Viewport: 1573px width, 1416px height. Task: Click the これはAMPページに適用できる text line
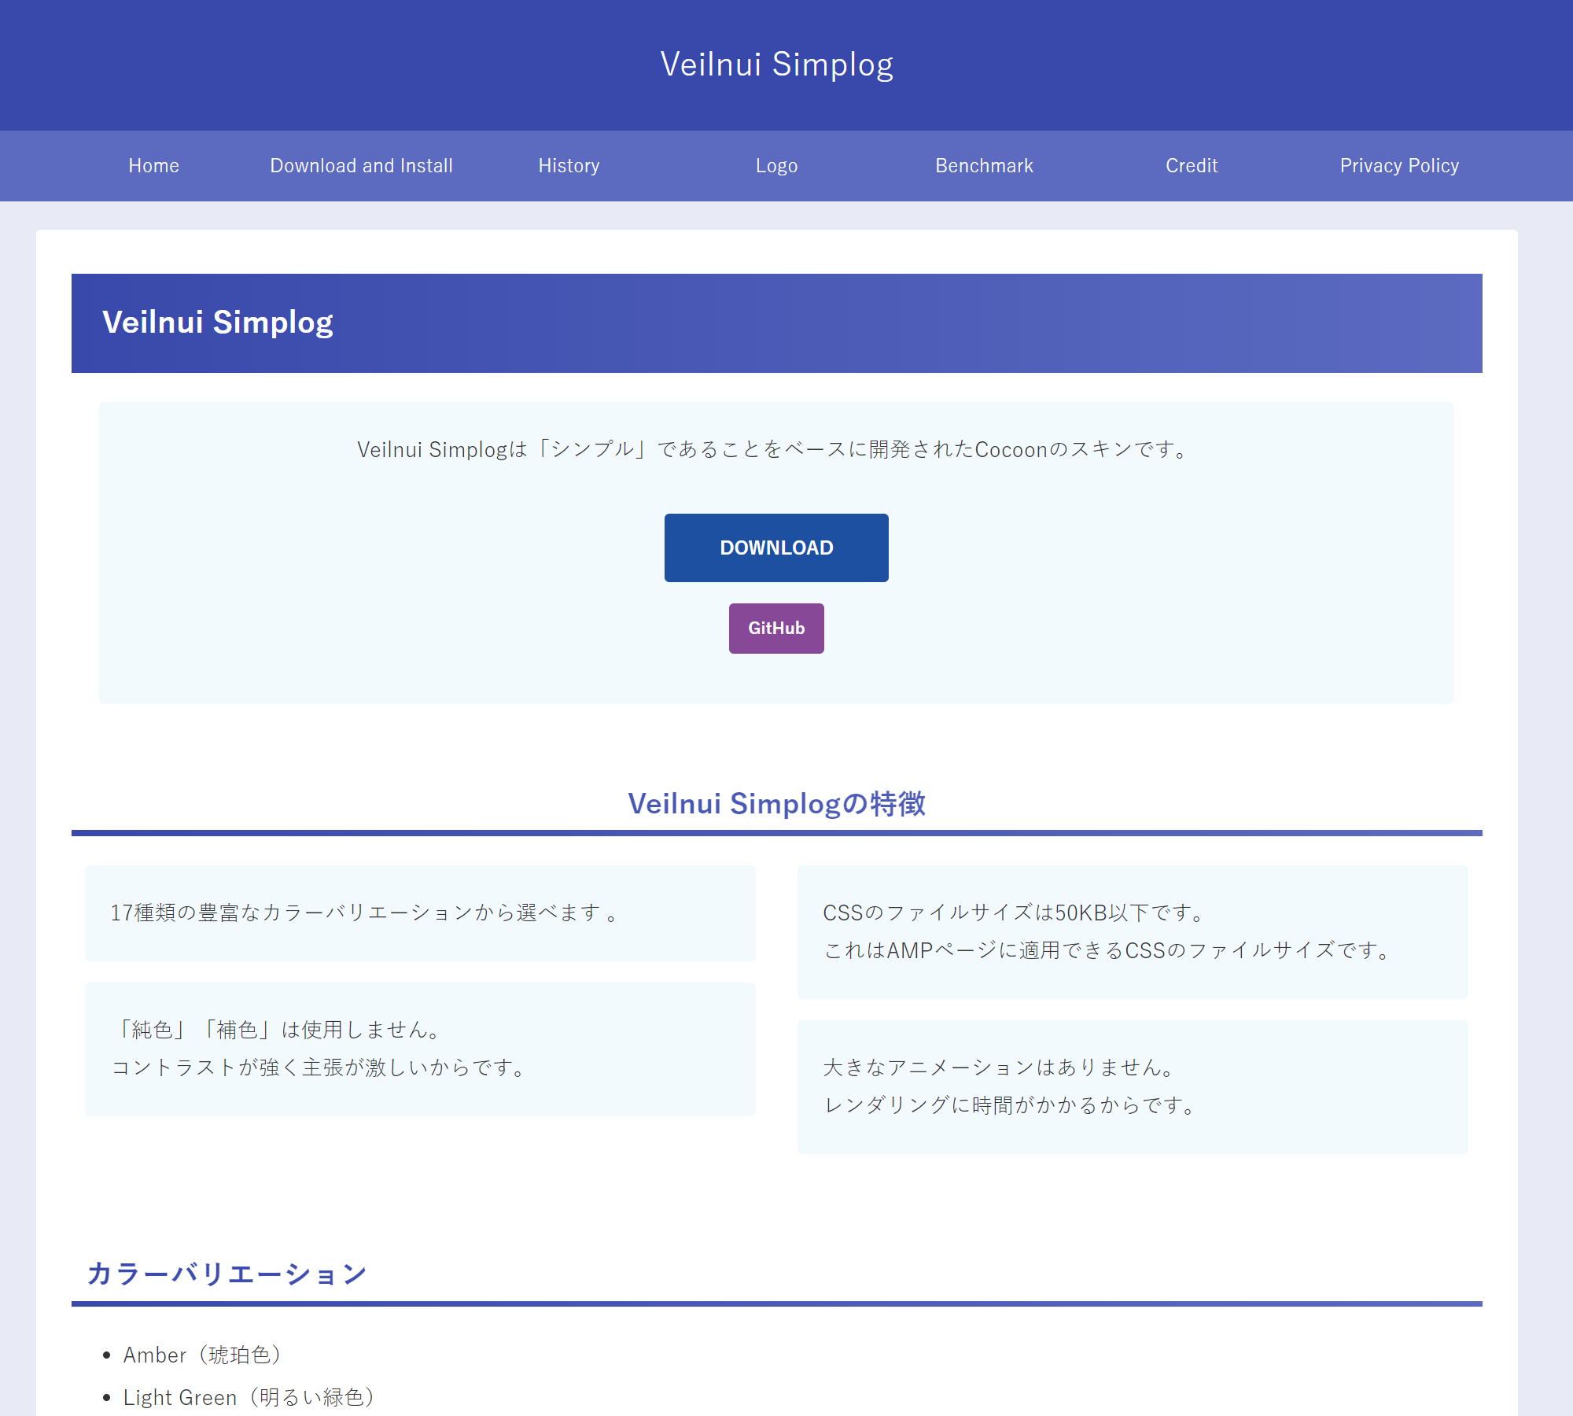tap(1108, 950)
